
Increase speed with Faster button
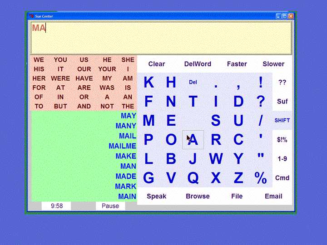tap(237, 64)
